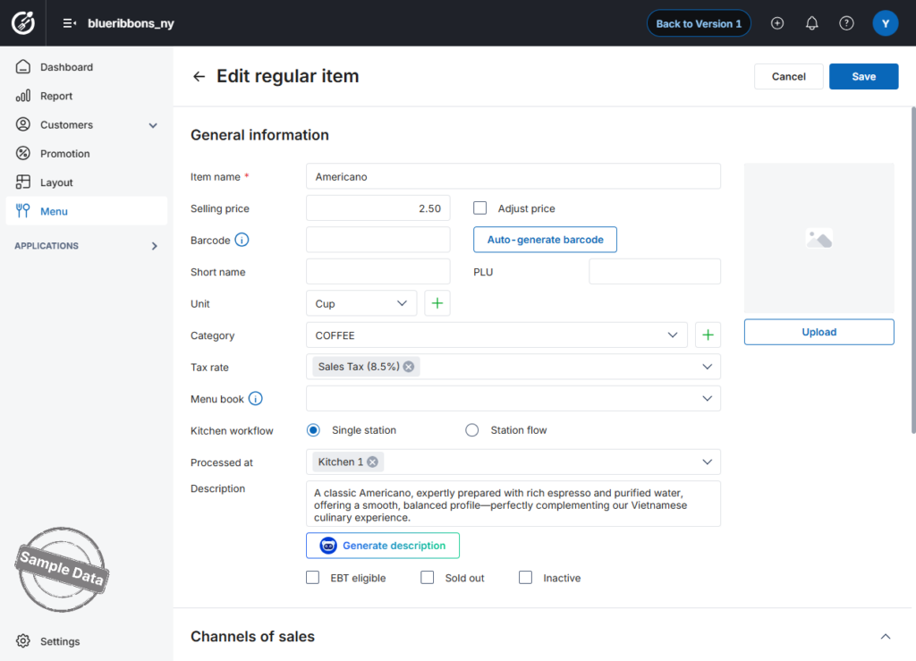This screenshot has height=661, width=916.
Task: Add a new category with plus icon
Action: pyautogui.click(x=708, y=335)
